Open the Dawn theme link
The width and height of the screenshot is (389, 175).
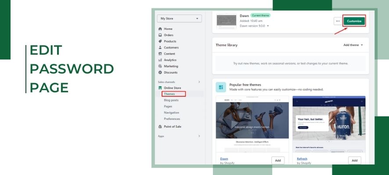coord(224,159)
